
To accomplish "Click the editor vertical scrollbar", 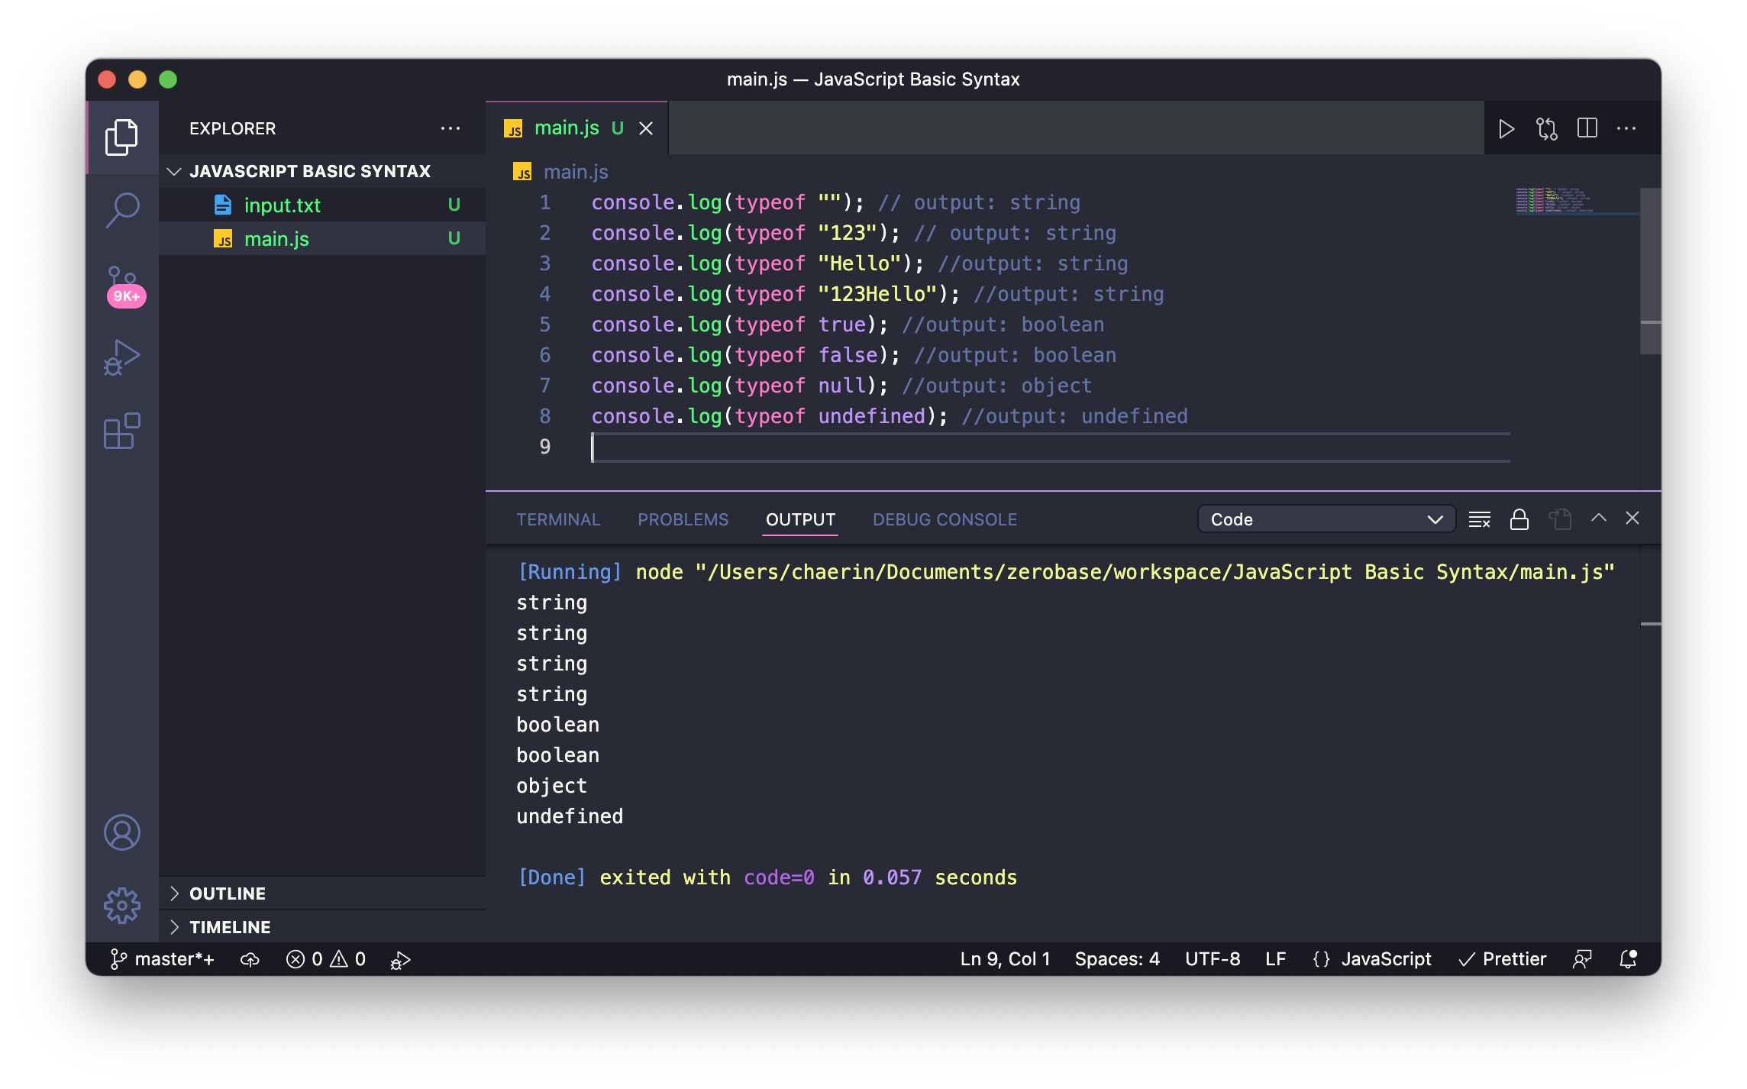I will (x=1650, y=271).
